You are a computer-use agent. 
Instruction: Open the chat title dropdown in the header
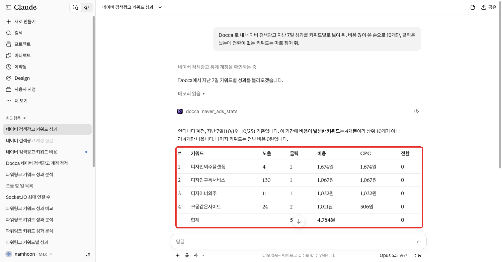[x=132, y=7]
